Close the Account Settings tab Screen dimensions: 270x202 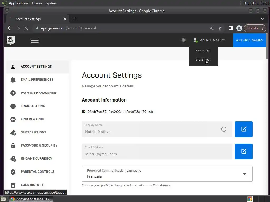(x=65, y=19)
